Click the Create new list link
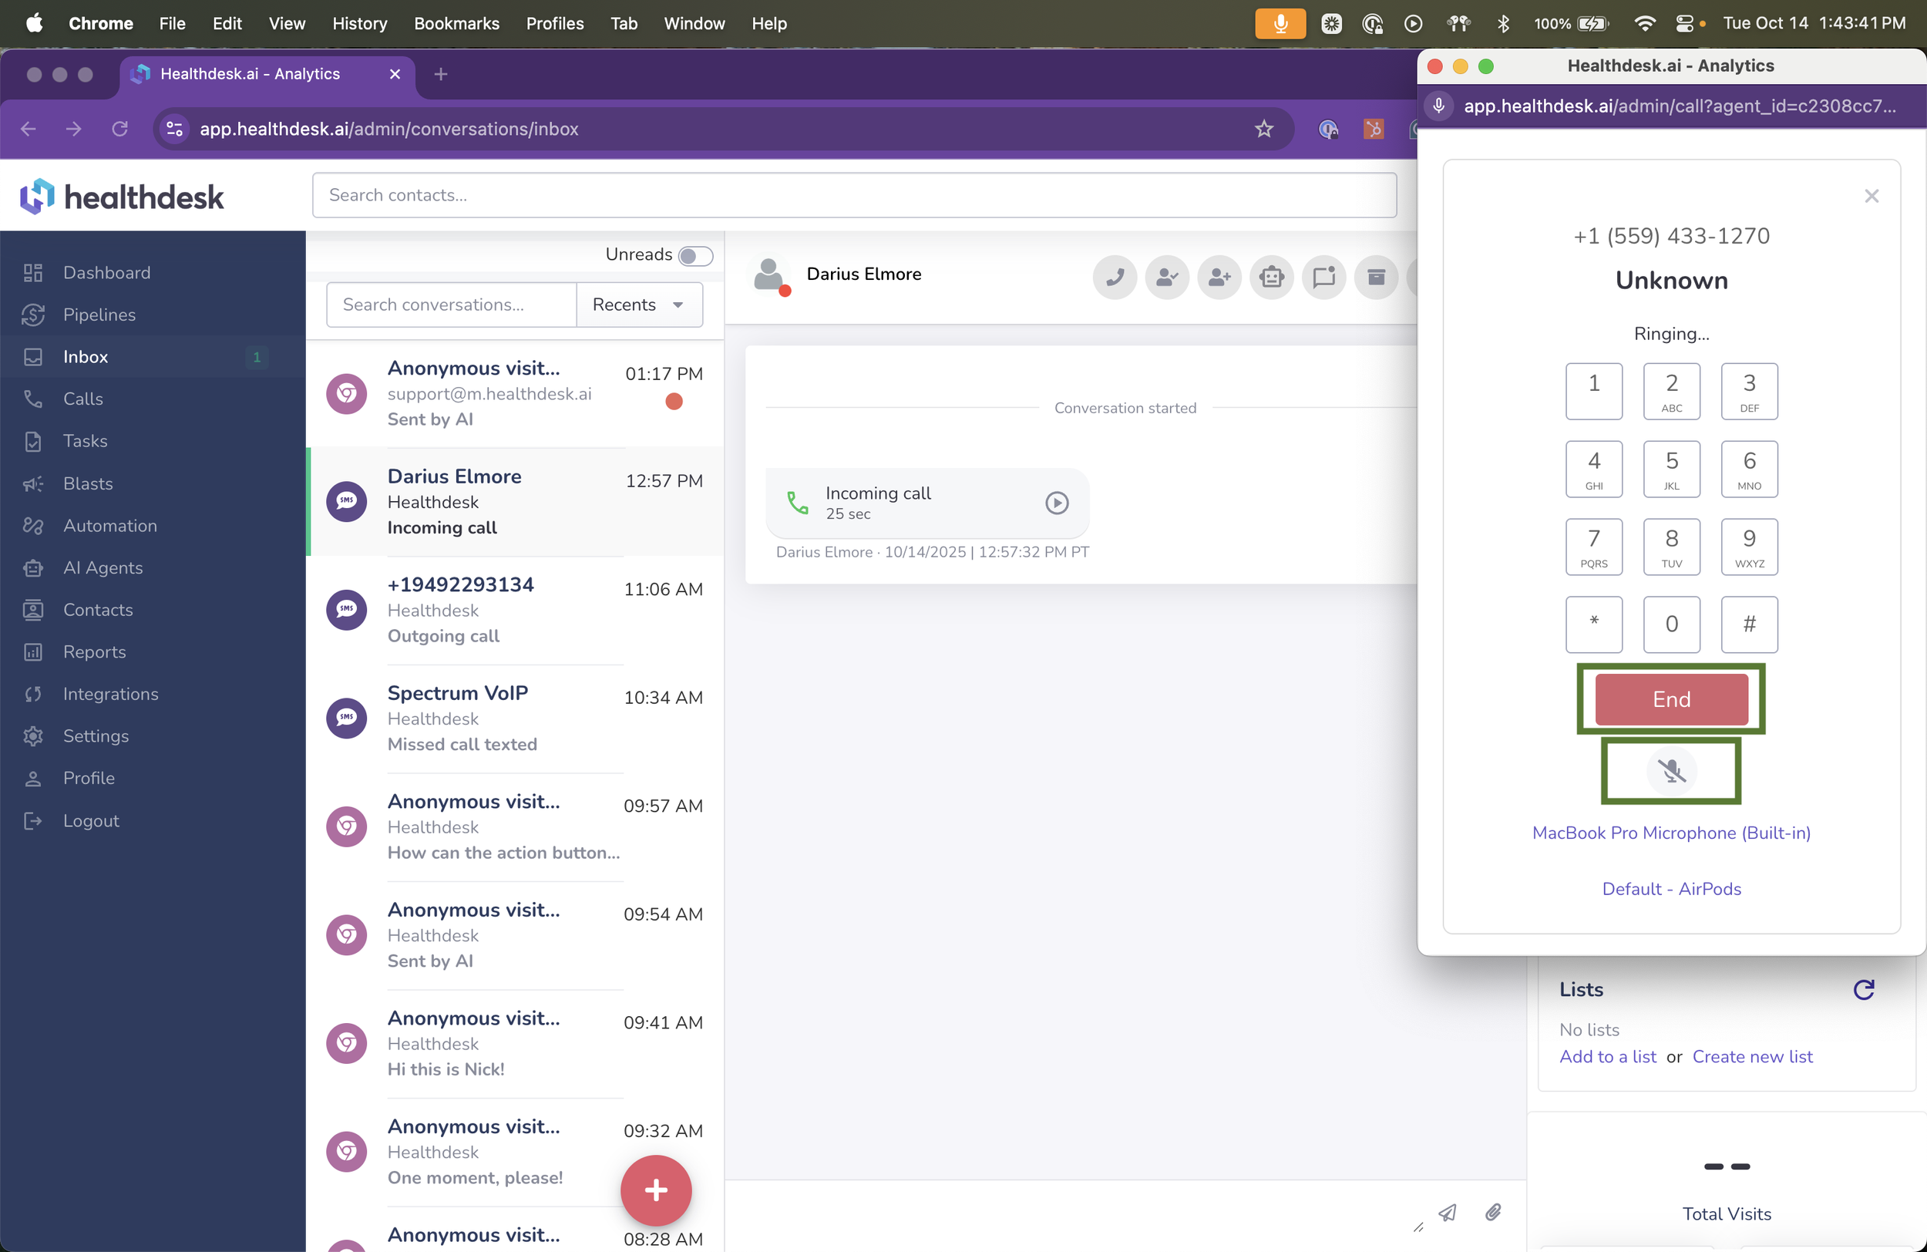 pos(1751,1056)
